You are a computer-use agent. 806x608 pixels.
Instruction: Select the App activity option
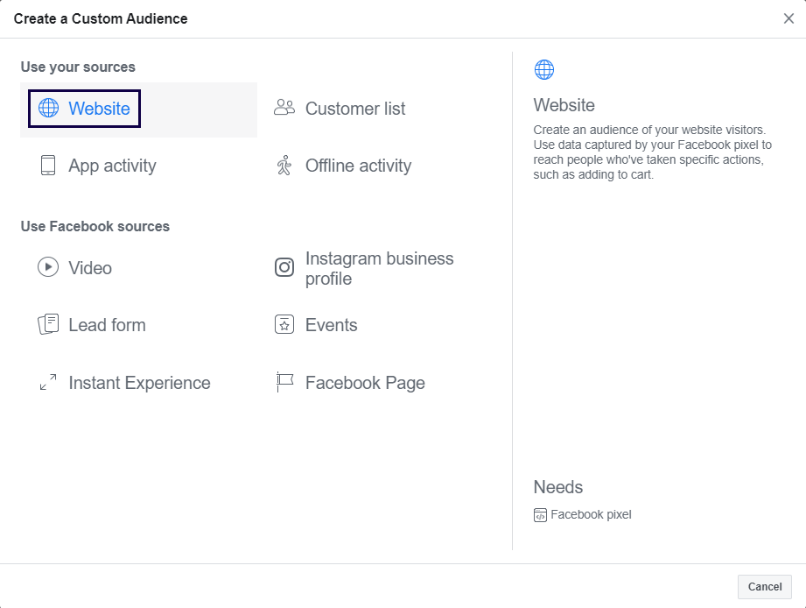click(x=112, y=166)
